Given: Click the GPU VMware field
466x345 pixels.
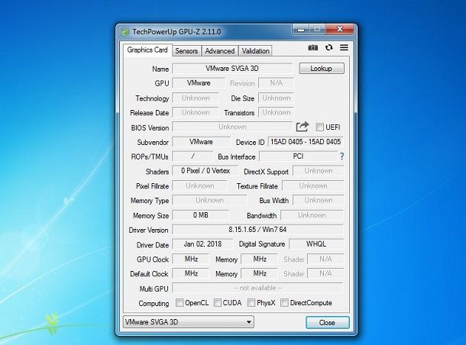Looking at the screenshot, I should [x=199, y=83].
